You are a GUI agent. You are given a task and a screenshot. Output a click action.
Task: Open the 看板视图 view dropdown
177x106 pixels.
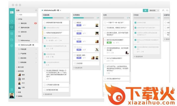pos(154,11)
